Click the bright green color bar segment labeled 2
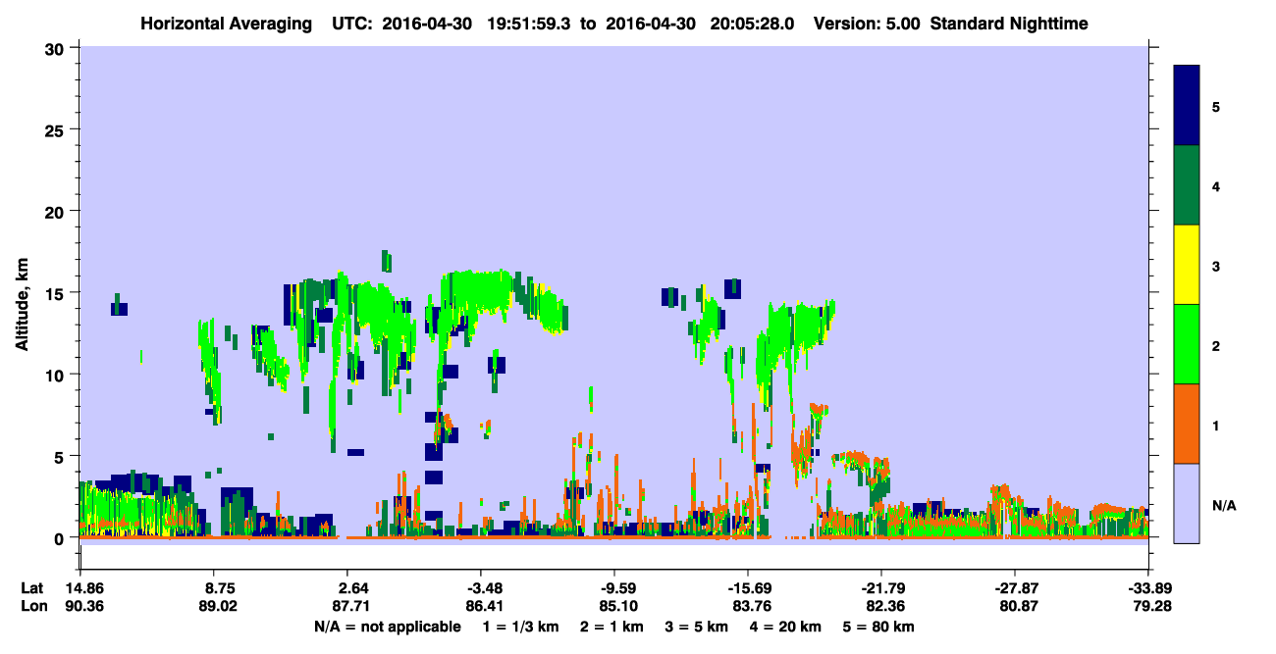This screenshot has width=1276, height=654. click(1187, 344)
